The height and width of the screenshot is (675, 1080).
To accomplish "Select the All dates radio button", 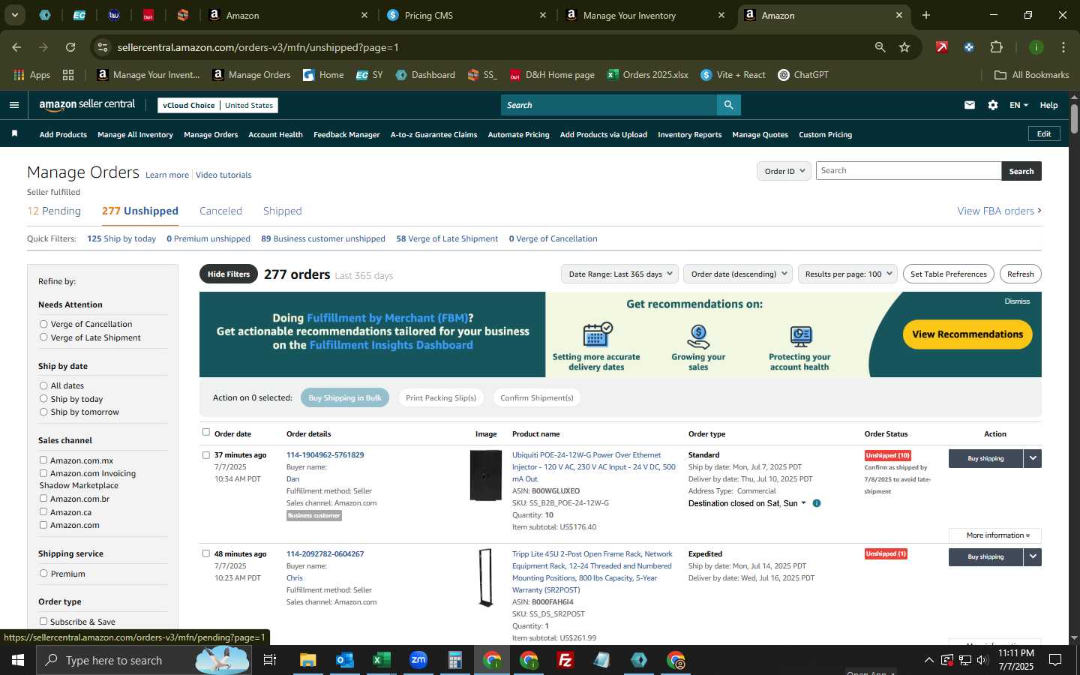I will 43,385.
